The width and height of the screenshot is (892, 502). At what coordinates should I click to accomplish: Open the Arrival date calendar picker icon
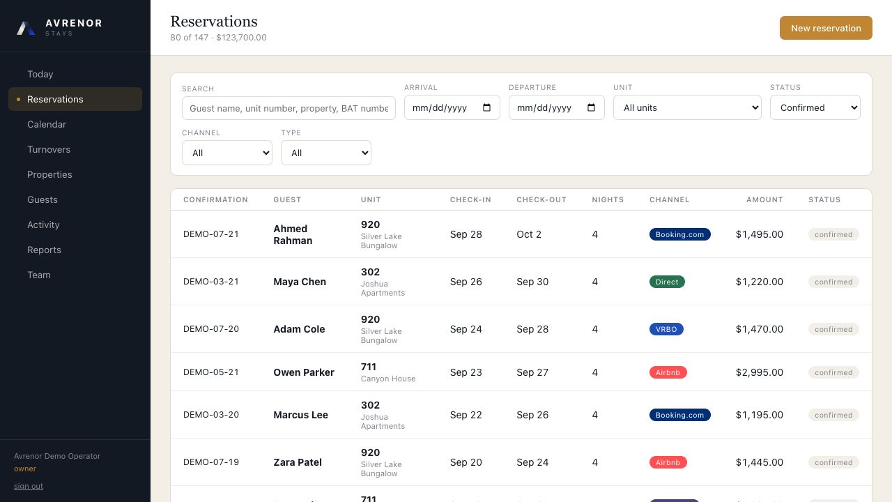486,107
